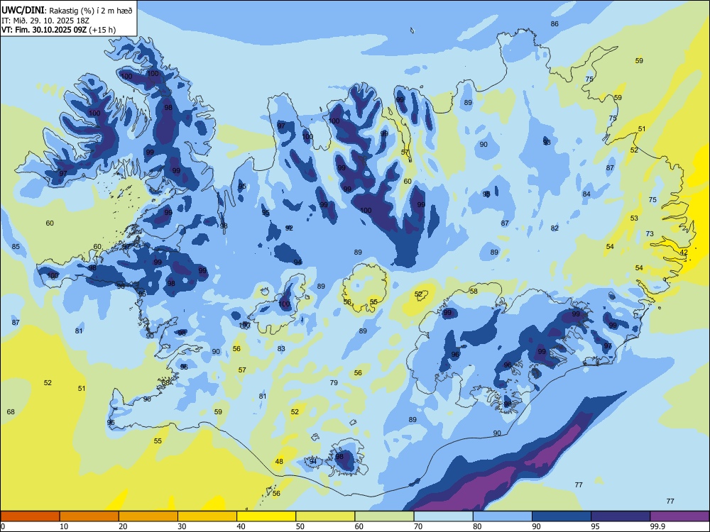Screen dimensions: 710x532
Task: Select the map value '42' on the east coast
Action: point(684,253)
